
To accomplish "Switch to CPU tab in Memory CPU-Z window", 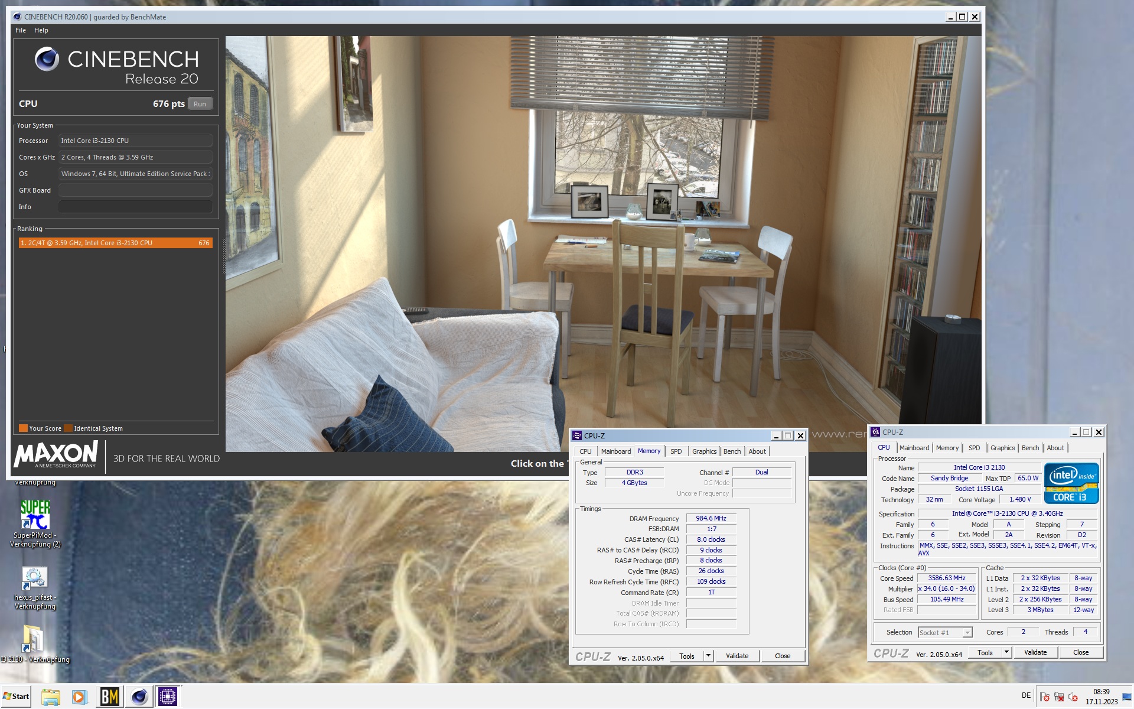I will [x=585, y=451].
